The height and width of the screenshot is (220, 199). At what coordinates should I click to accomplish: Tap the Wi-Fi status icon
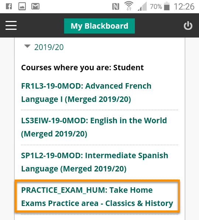click(129, 6)
